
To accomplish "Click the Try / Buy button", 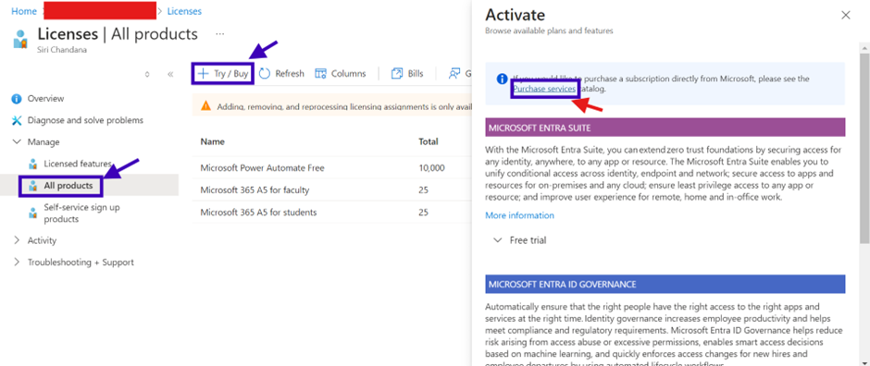I will pyautogui.click(x=222, y=74).
